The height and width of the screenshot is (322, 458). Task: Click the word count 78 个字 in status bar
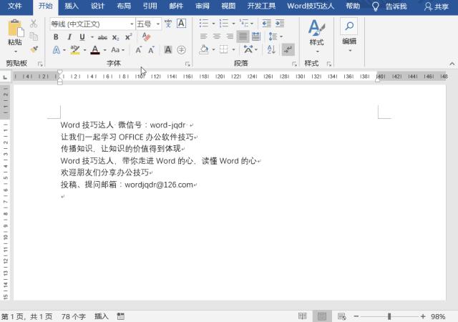[73, 316]
